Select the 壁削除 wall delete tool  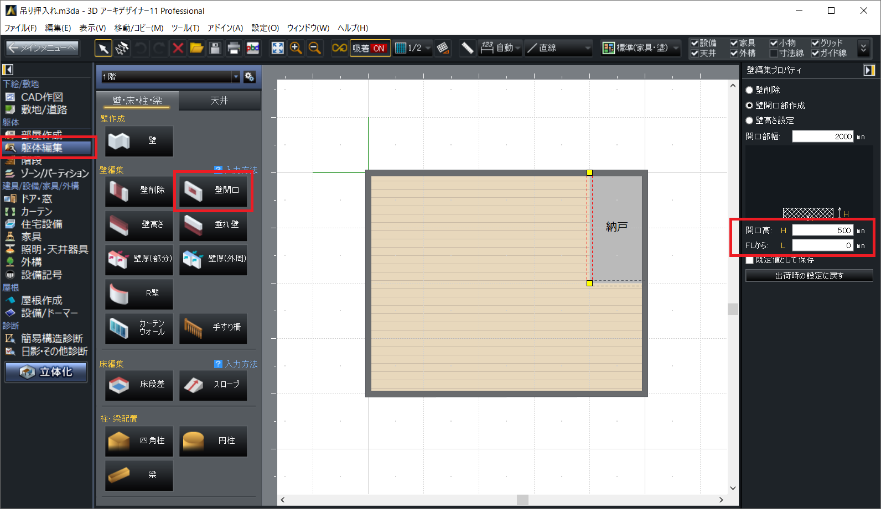coord(139,191)
